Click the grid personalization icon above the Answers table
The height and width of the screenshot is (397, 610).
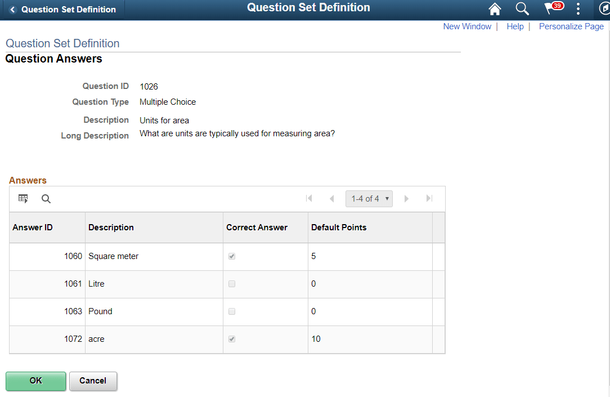point(23,198)
